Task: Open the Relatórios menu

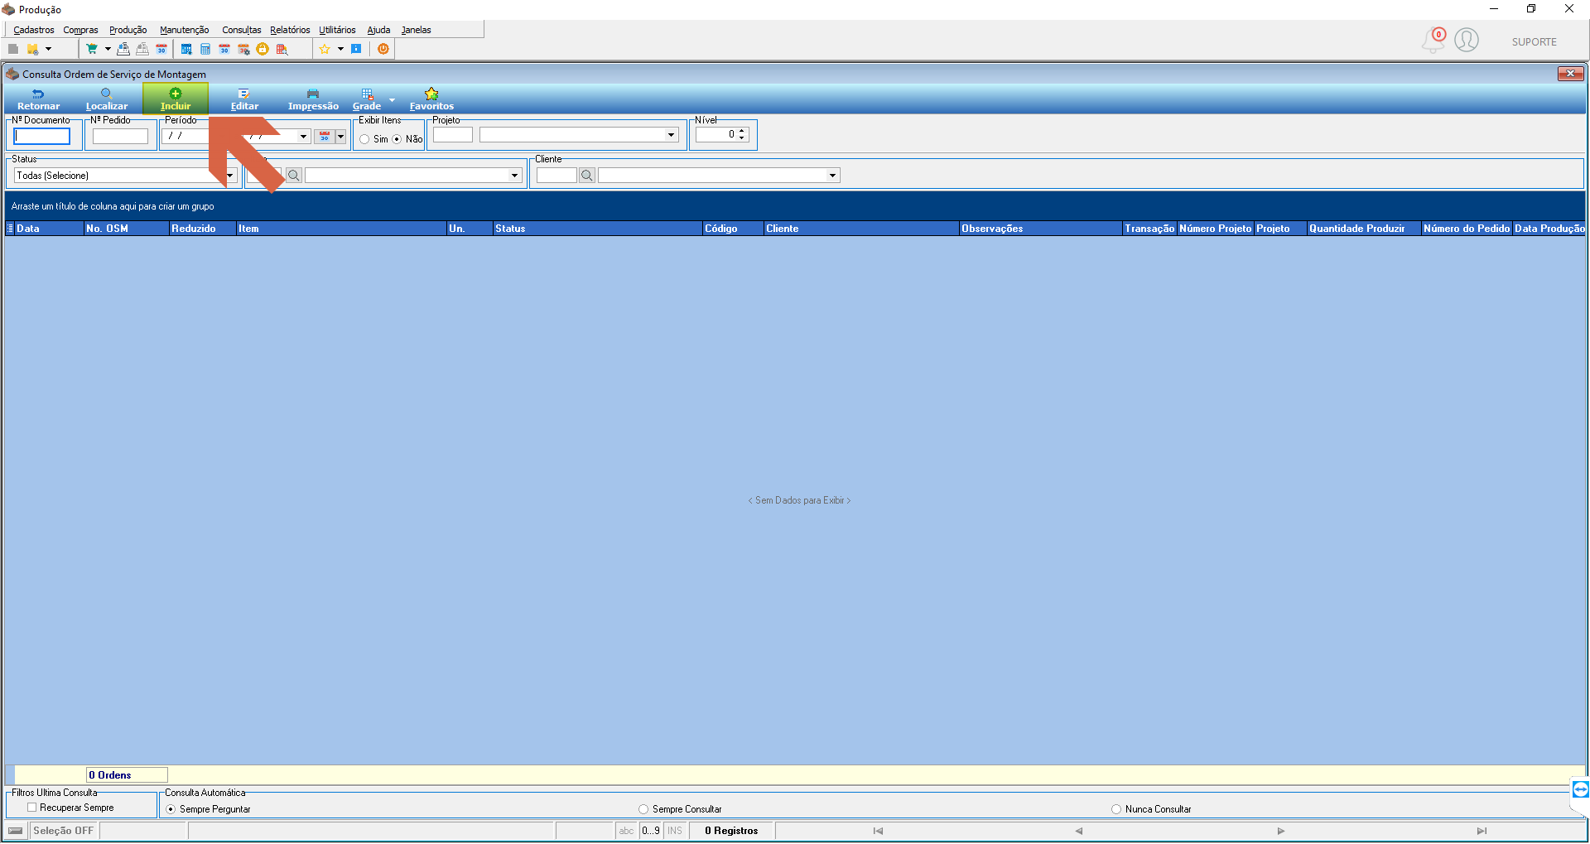Action: pos(290,30)
